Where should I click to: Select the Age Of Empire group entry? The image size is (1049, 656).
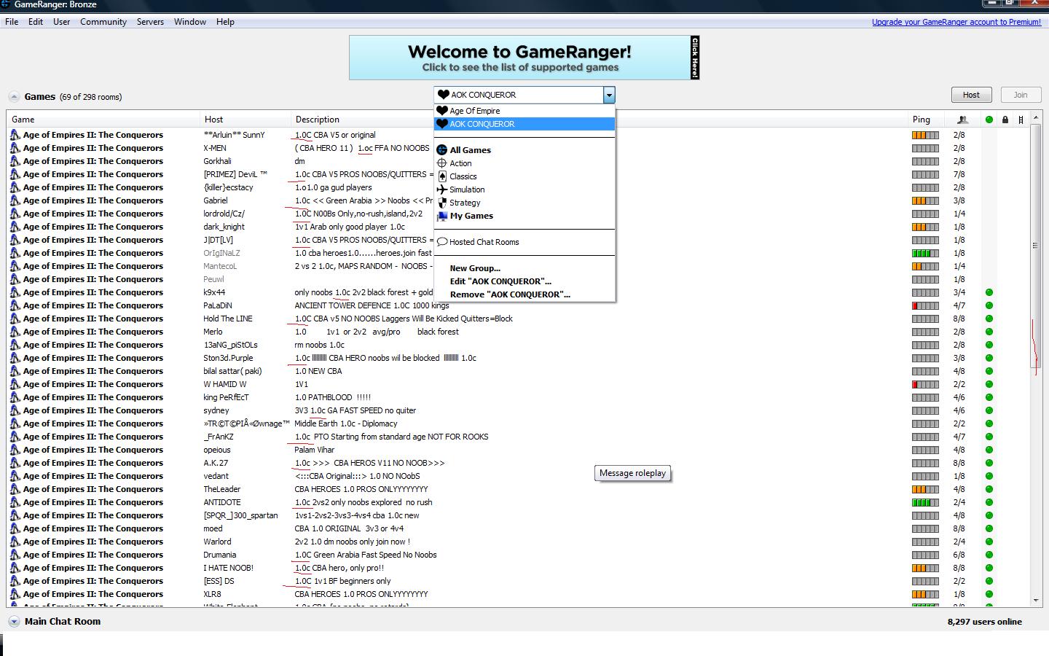tap(524, 111)
